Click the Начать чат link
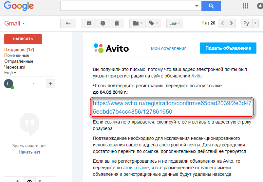The height and width of the screenshot is (182, 263). pyautogui.click(x=29, y=152)
